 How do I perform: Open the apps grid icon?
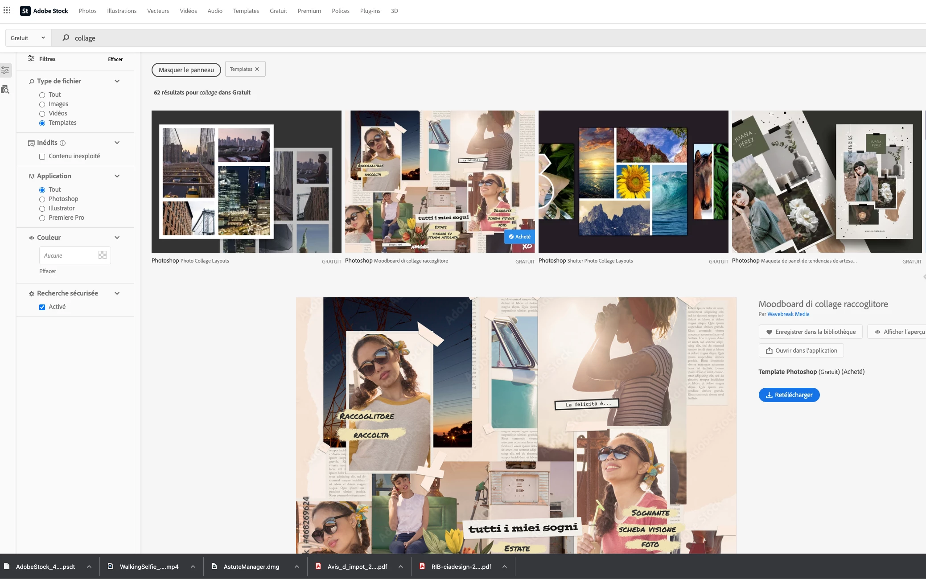pyautogui.click(x=7, y=10)
